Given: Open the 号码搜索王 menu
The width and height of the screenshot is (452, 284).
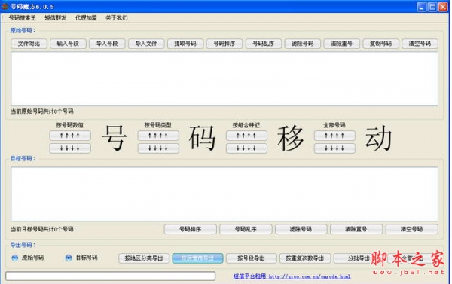Looking at the screenshot, I should (22, 18).
